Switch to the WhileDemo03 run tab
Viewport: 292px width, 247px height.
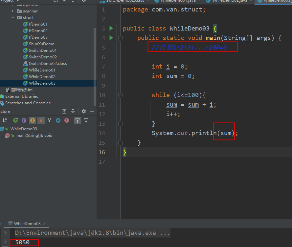tap(27, 224)
